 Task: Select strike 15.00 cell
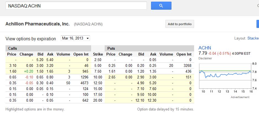click(x=98, y=89)
